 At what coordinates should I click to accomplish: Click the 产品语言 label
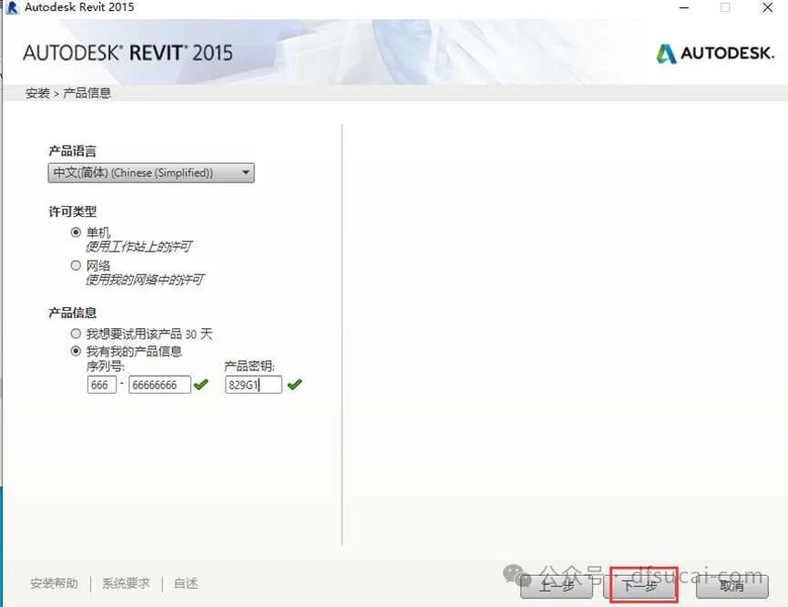click(72, 151)
